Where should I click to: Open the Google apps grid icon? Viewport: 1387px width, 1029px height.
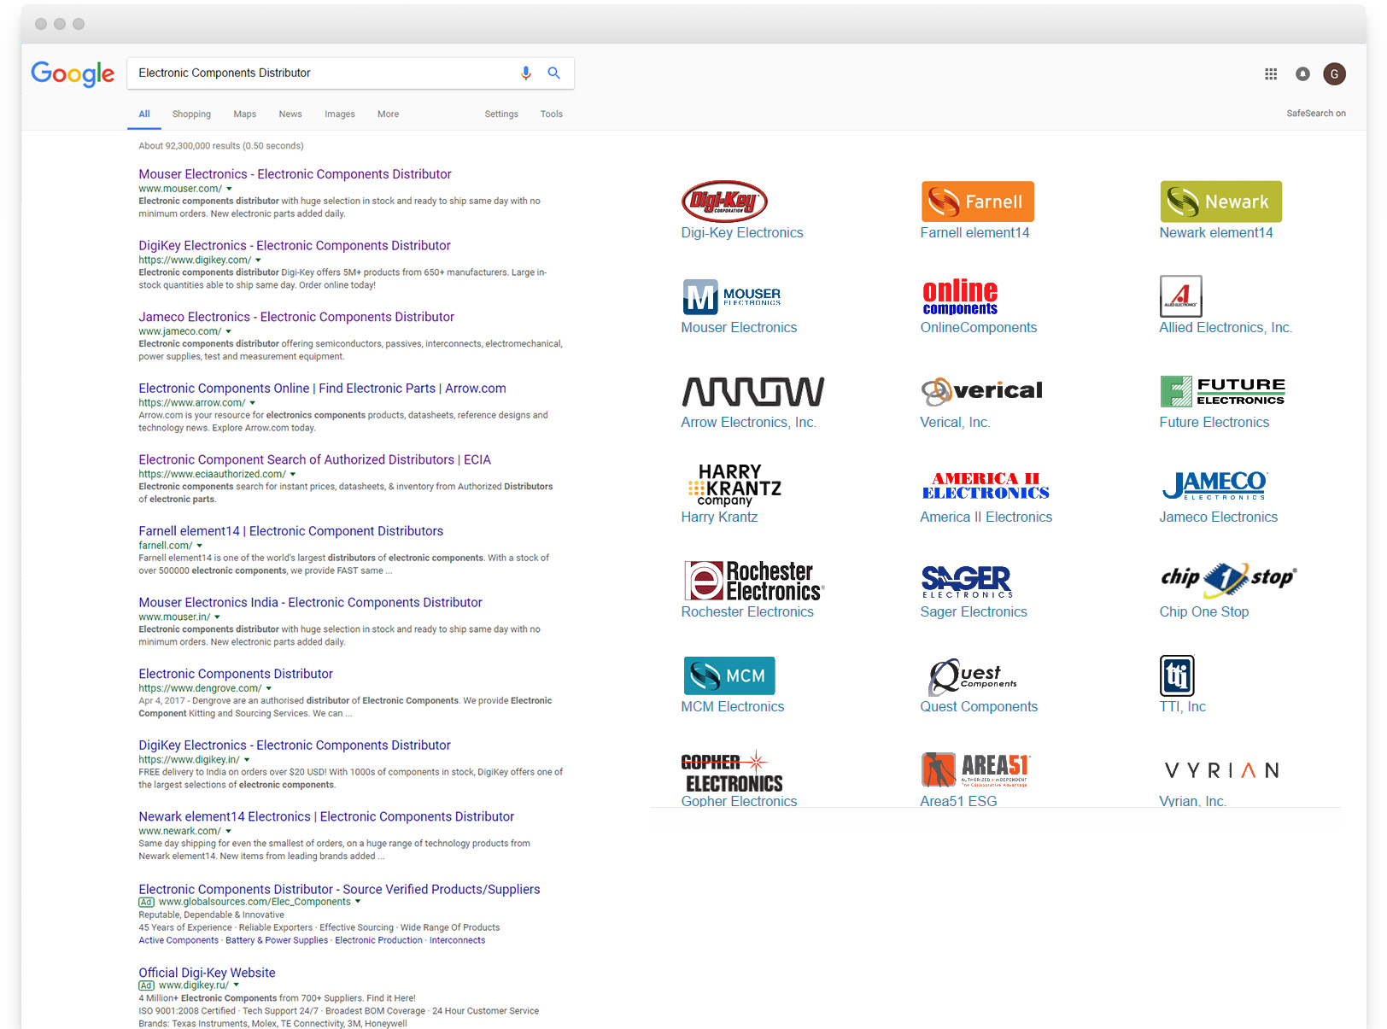tap(1271, 74)
